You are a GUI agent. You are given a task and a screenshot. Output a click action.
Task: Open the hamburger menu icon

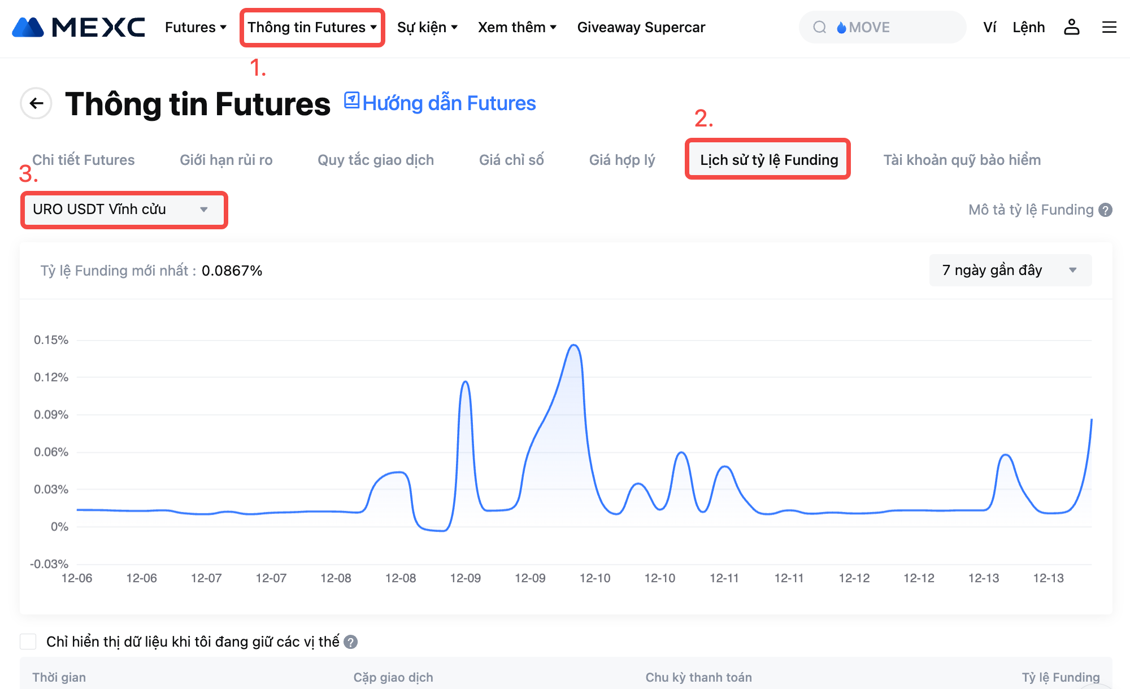[1109, 27]
